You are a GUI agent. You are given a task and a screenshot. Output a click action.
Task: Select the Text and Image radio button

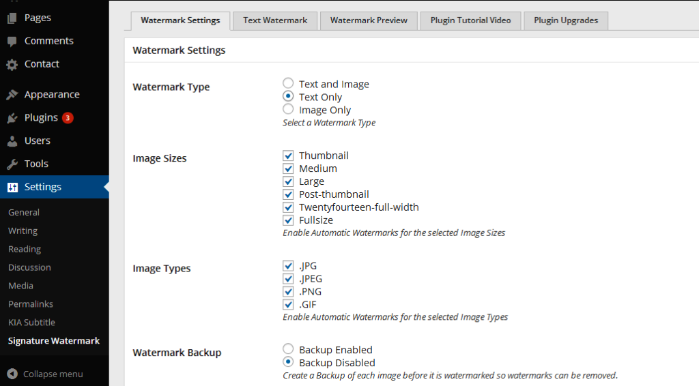coord(288,83)
